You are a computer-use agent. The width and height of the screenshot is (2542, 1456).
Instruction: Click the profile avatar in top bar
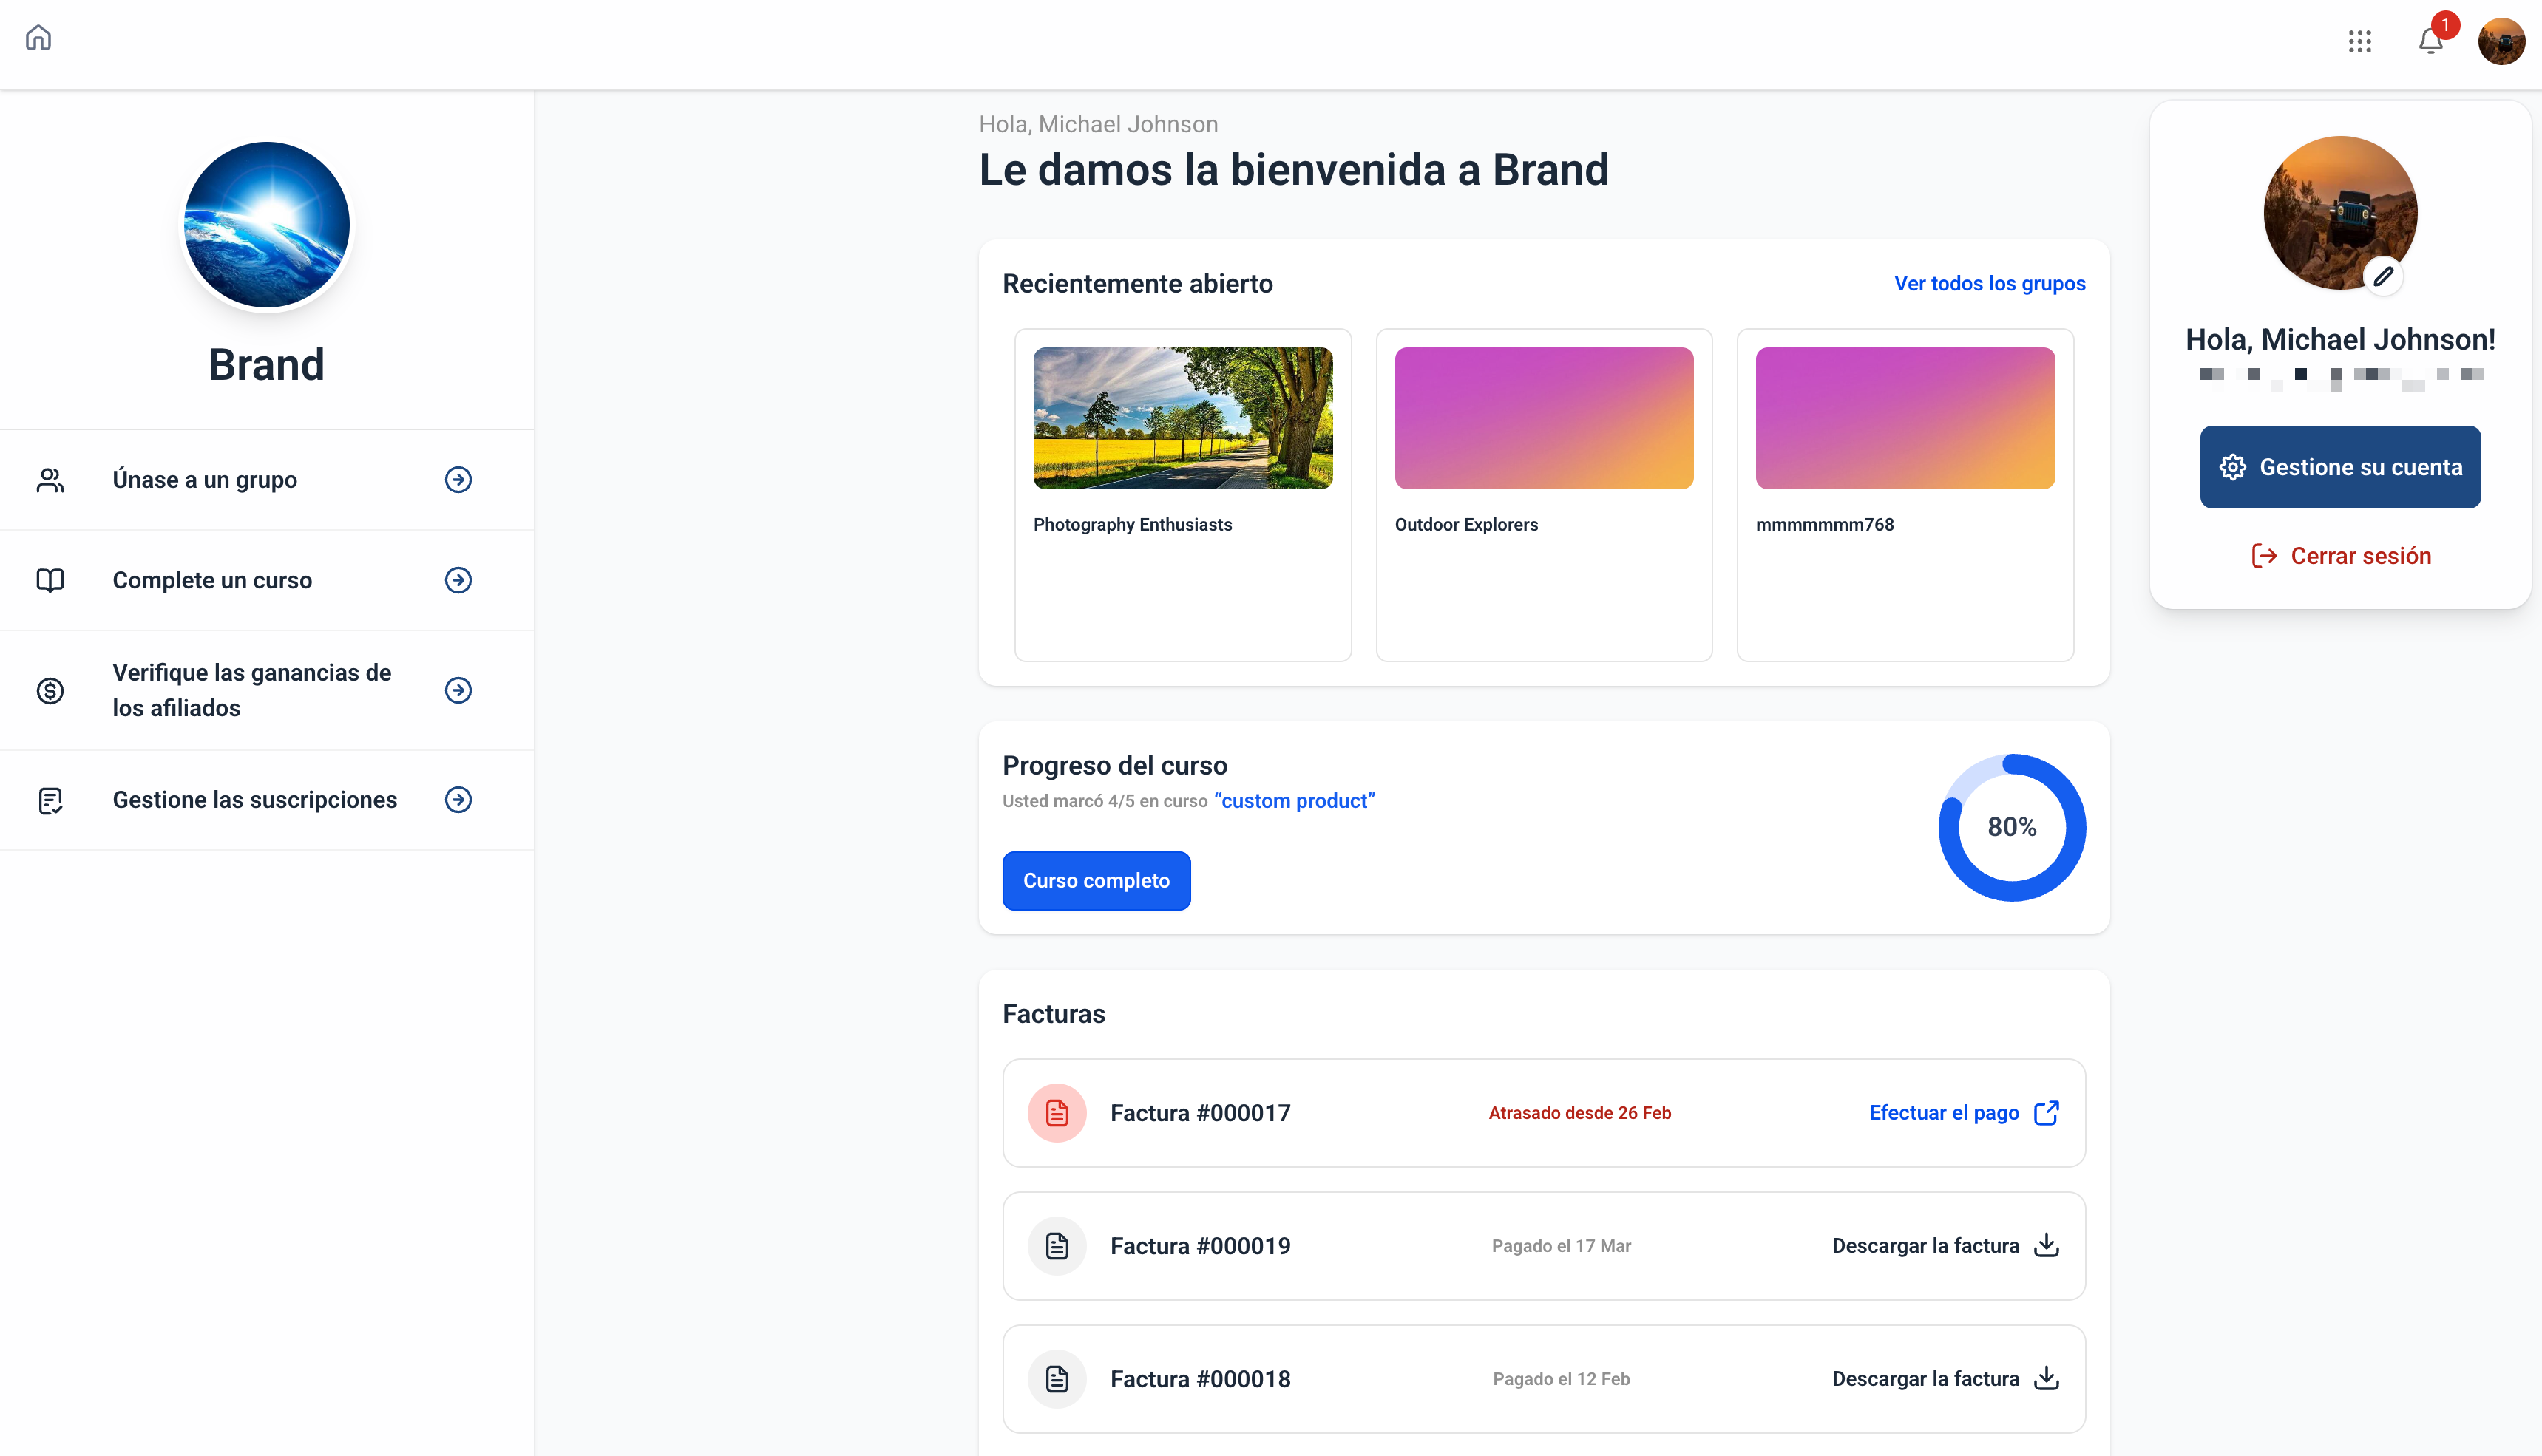2501,41
